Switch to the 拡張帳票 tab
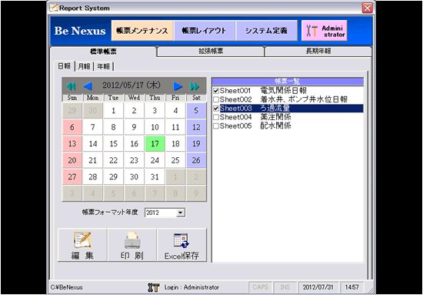This screenshot has height=295, width=423. (211, 51)
